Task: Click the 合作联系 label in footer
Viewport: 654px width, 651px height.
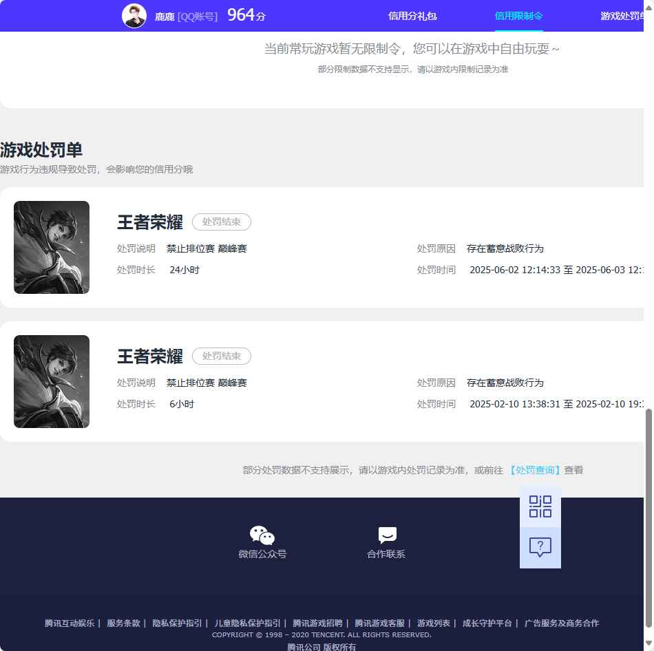Action: pos(386,554)
